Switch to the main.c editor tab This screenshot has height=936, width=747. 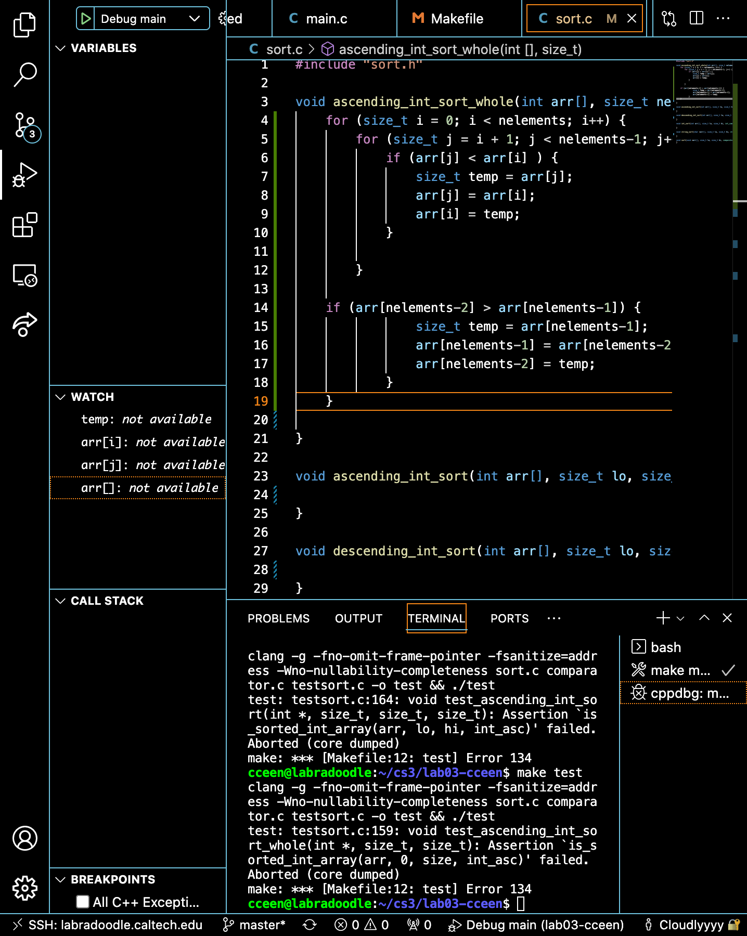point(326,19)
